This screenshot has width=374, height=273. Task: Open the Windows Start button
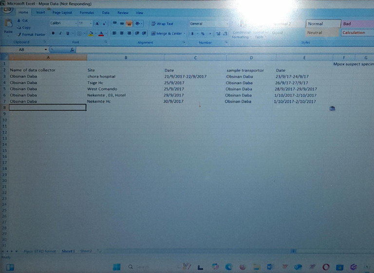coord(117,267)
